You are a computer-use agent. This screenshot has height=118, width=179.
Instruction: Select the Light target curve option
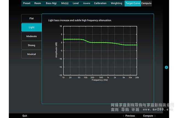click(32, 27)
